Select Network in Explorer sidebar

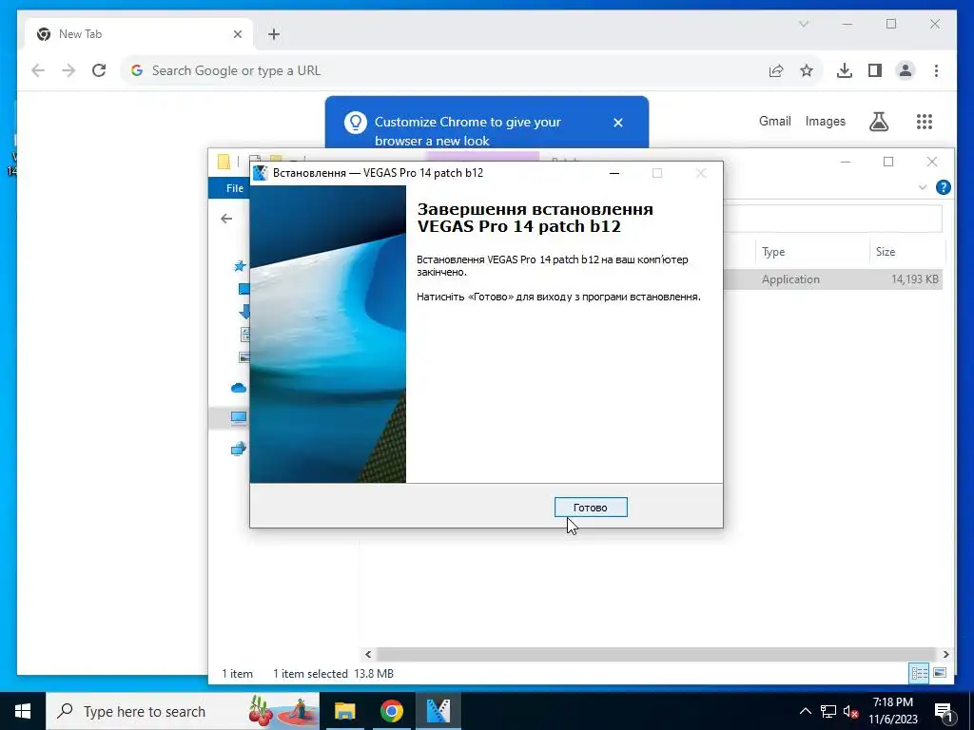click(239, 449)
